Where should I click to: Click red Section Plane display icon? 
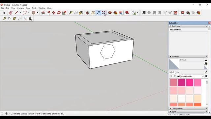[x=175, y=13]
